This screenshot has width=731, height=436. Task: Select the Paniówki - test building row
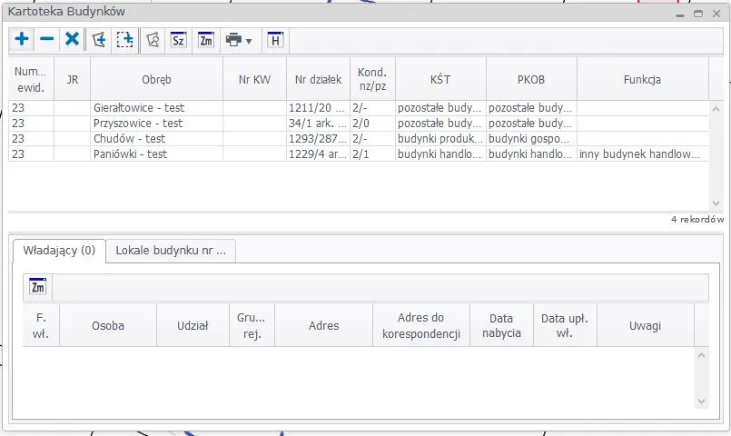(x=130, y=154)
